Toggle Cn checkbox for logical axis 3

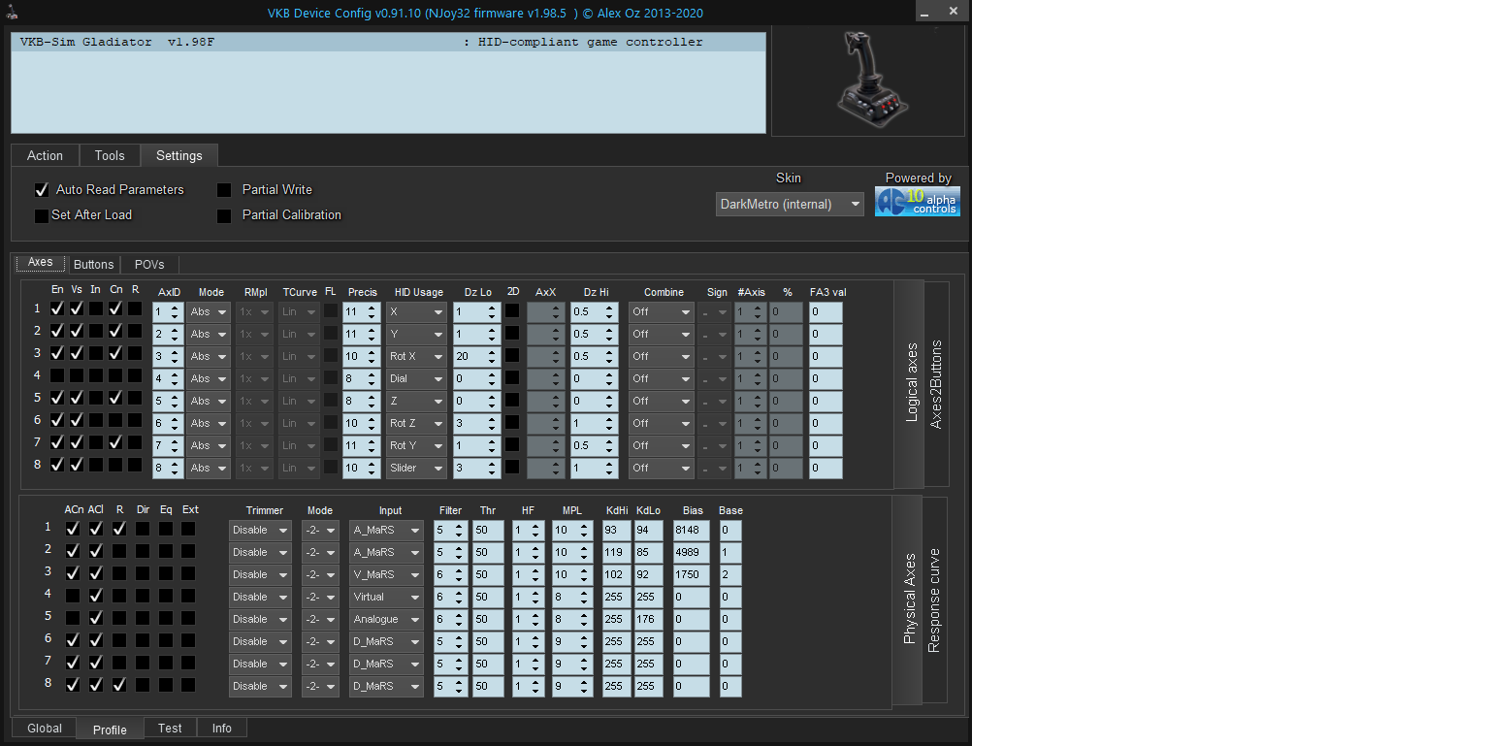click(115, 353)
